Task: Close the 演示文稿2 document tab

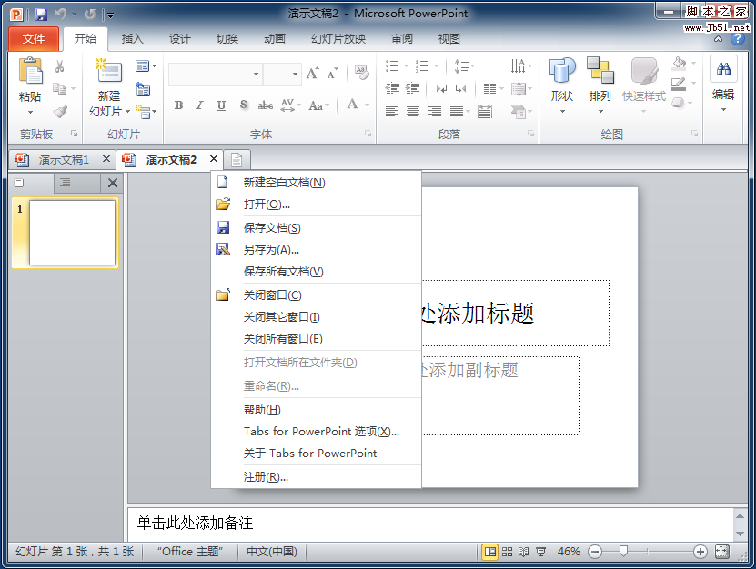Action: (x=214, y=159)
